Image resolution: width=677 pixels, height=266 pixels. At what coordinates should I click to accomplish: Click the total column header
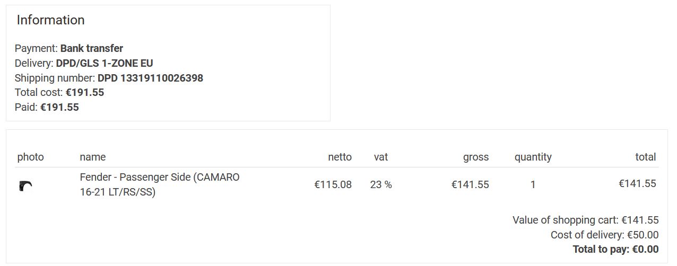click(x=645, y=157)
